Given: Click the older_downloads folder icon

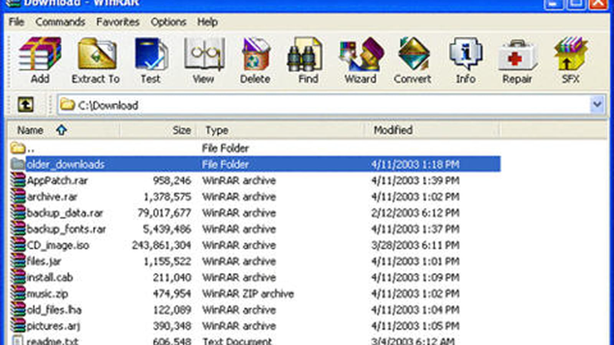Looking at the screenshot, I should pos(18,164).
